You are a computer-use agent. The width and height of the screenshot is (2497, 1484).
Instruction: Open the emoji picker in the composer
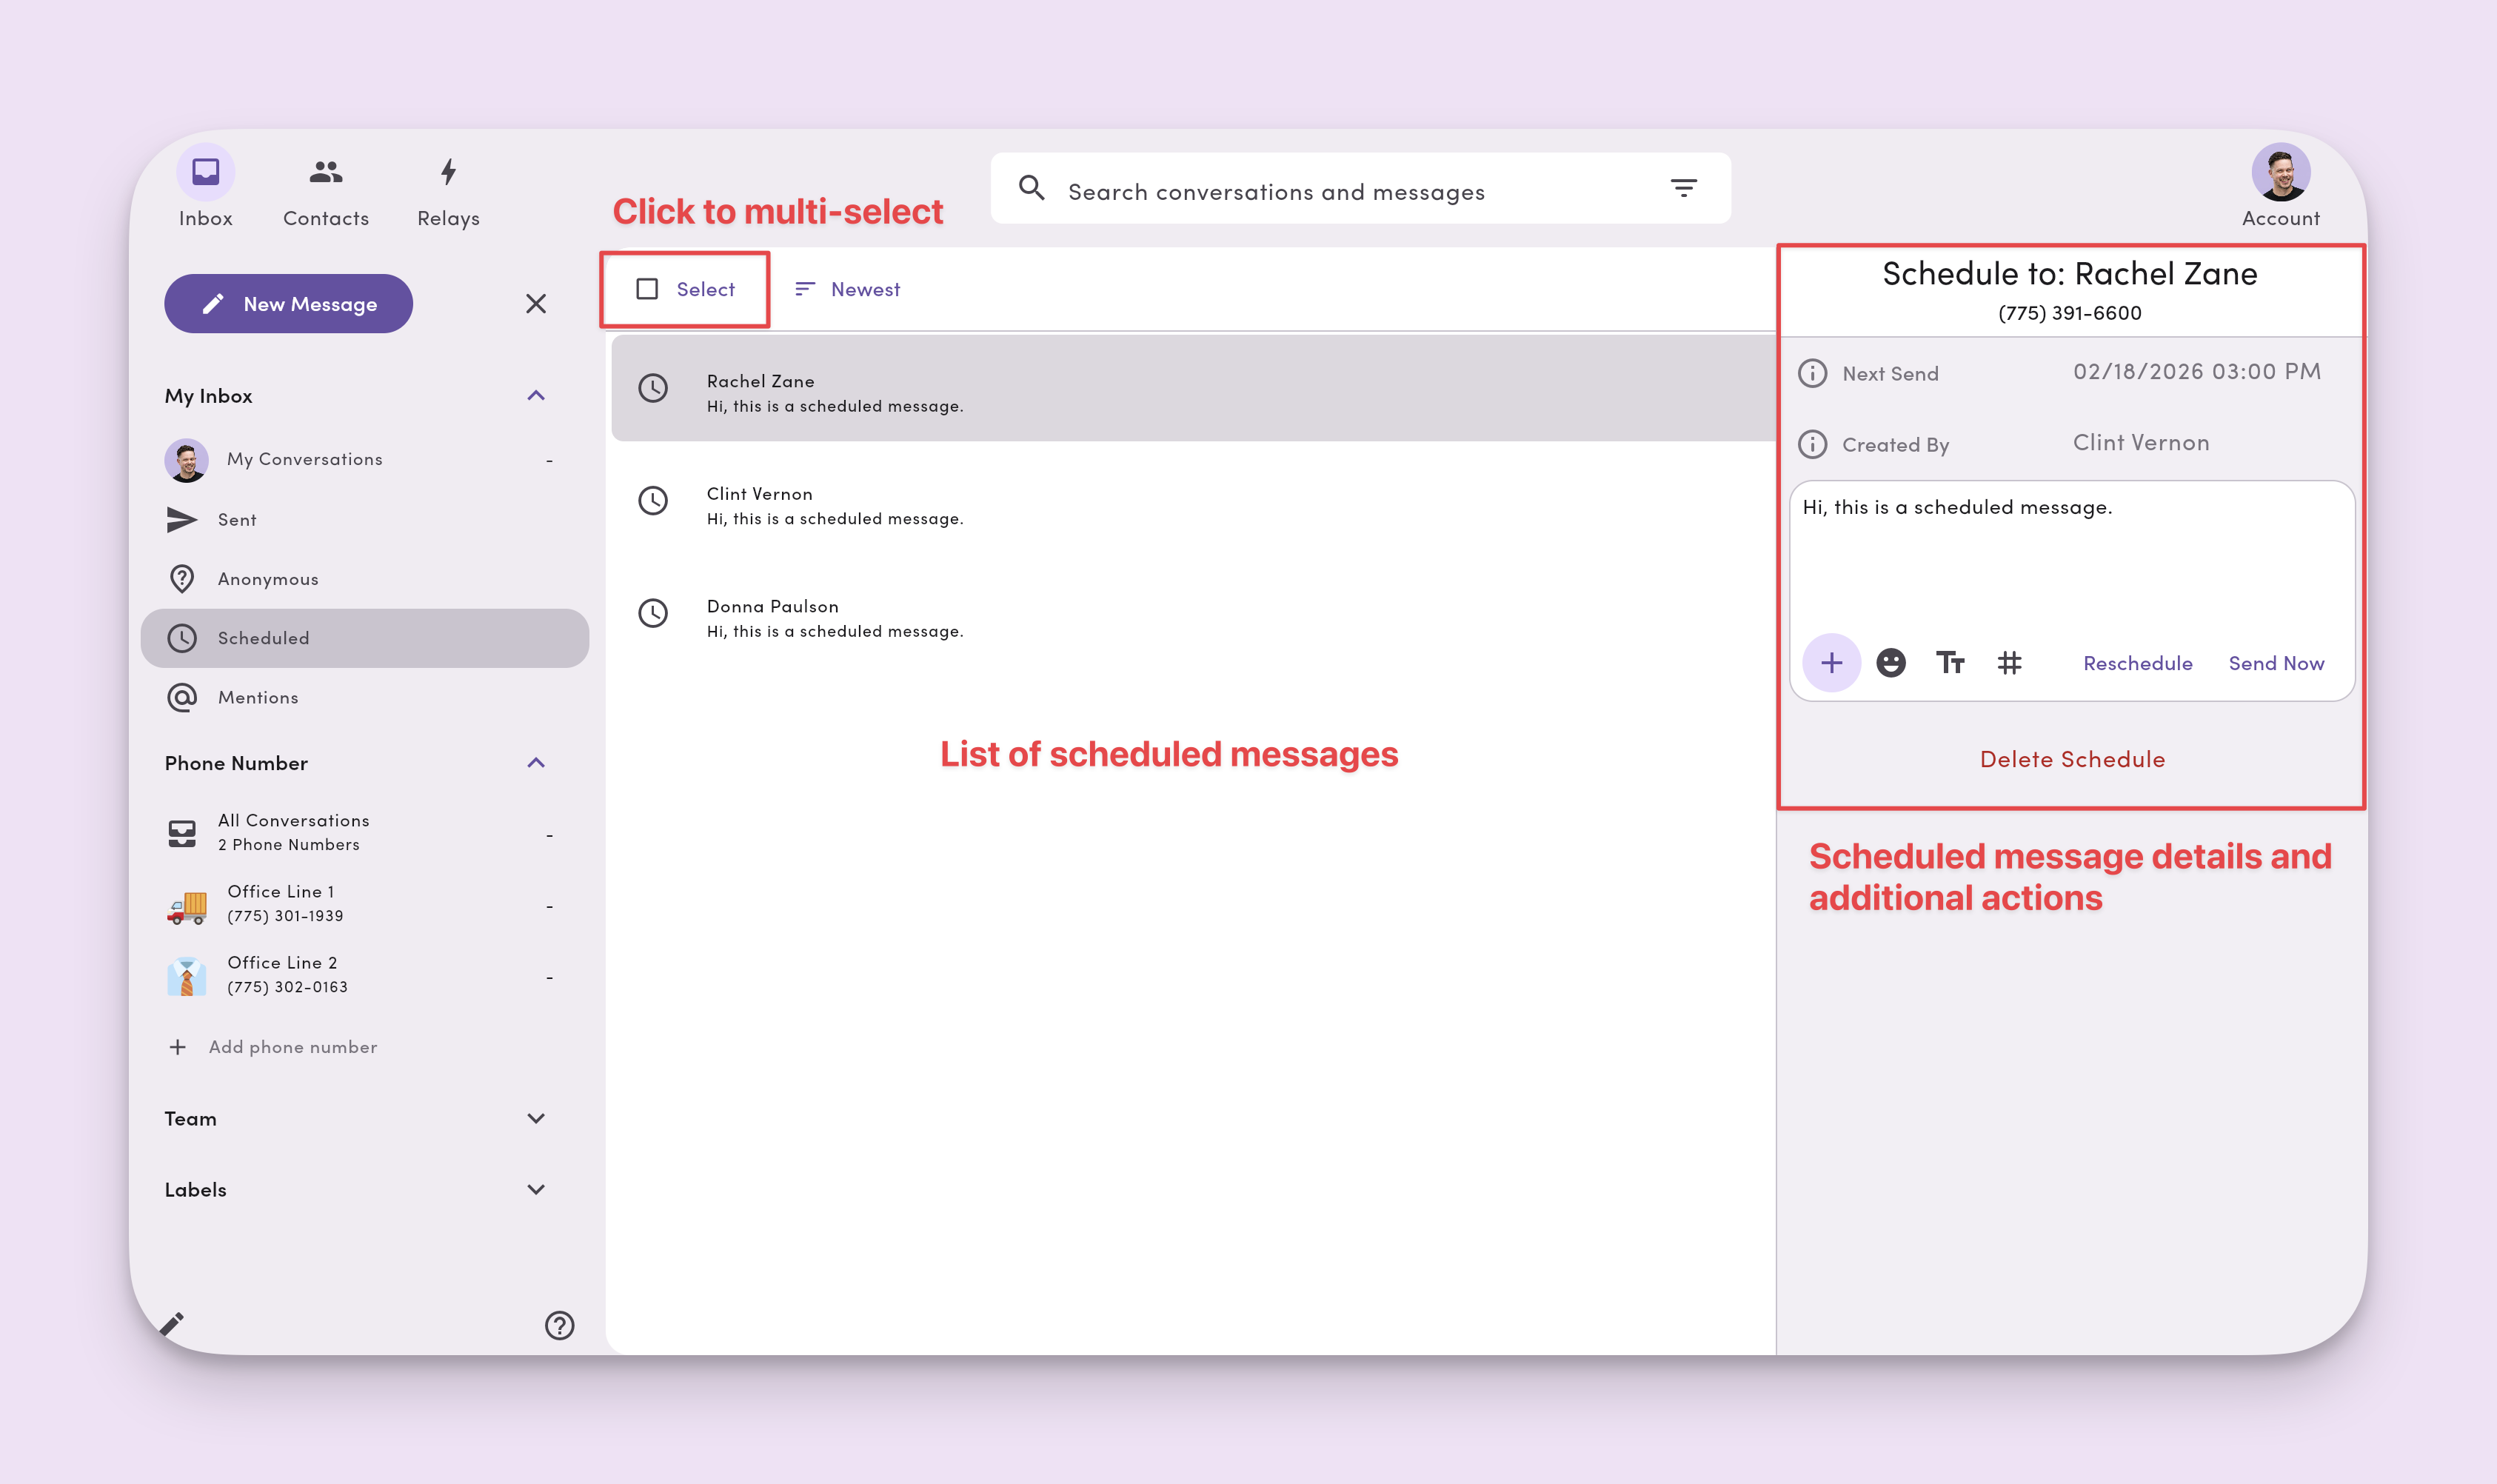point(1891,662)
